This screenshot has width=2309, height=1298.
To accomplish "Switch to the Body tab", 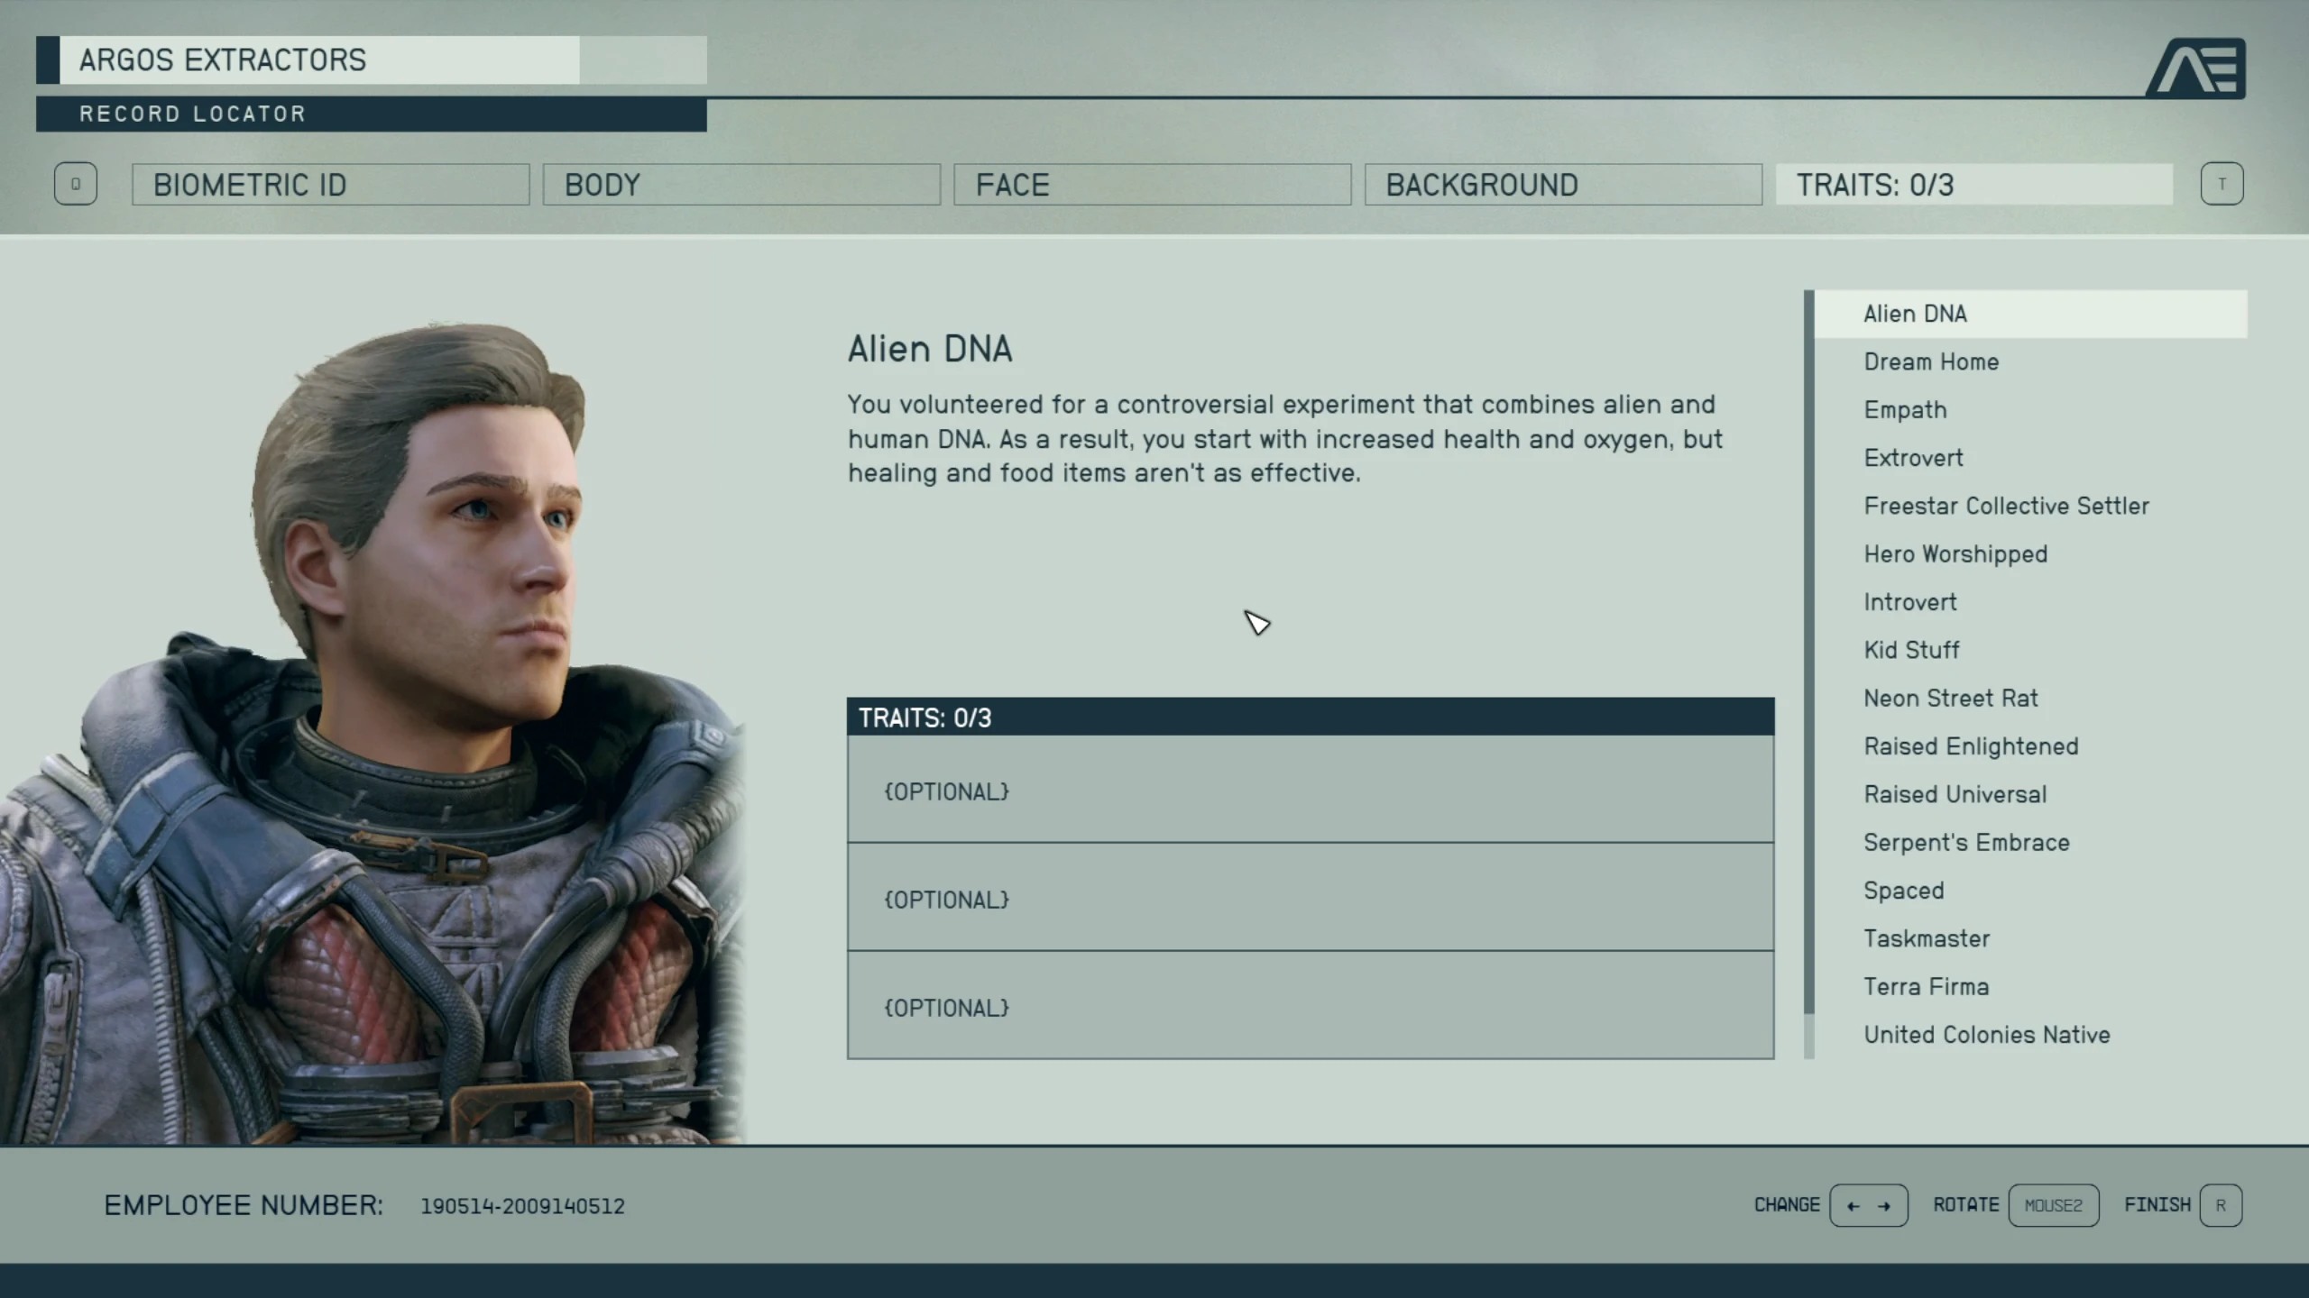I will coord(741,185).
